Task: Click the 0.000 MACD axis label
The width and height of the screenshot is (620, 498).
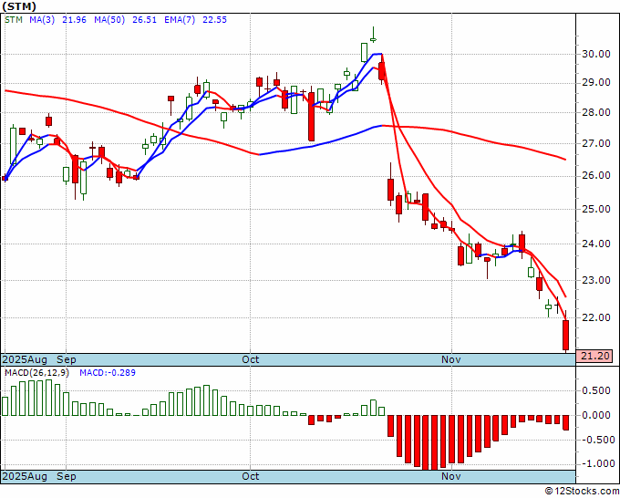Action: click(x=596, y=415)
